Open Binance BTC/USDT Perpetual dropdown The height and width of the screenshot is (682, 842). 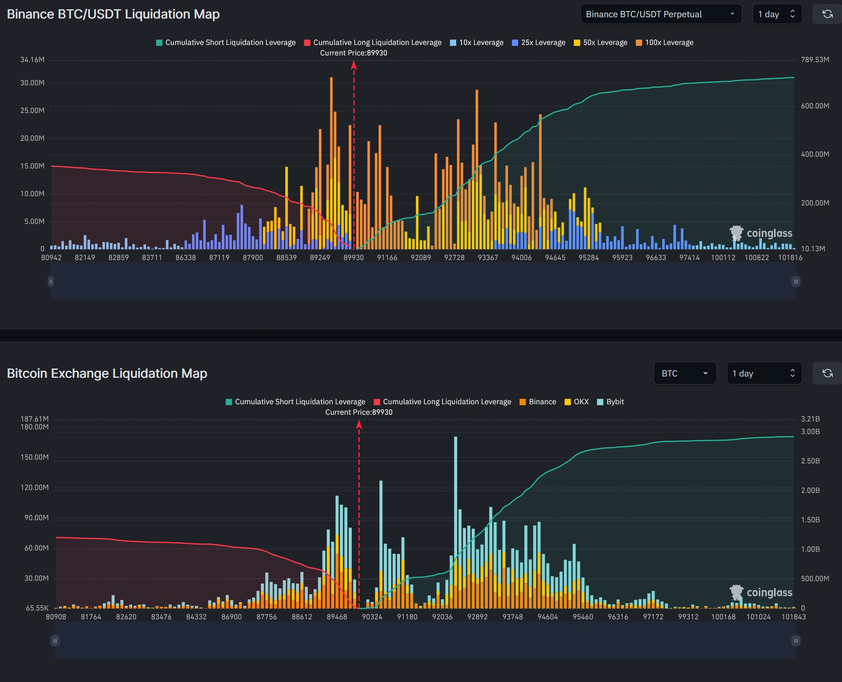point(661,14)
